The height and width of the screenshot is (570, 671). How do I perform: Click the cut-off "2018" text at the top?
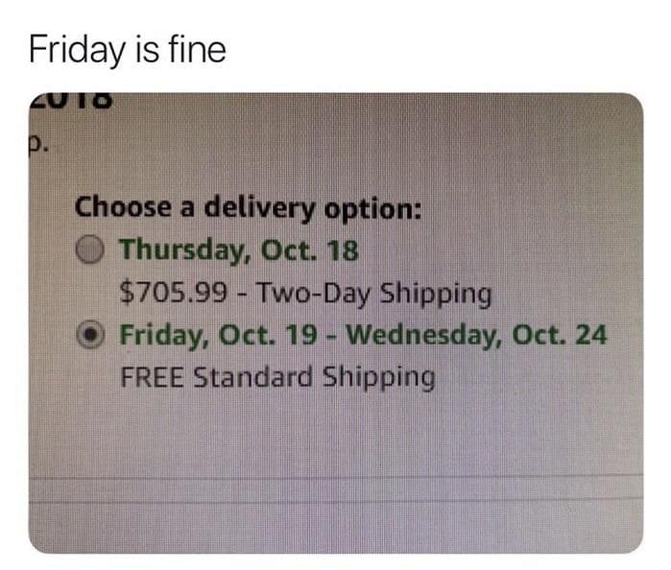[x=75, y=100]
